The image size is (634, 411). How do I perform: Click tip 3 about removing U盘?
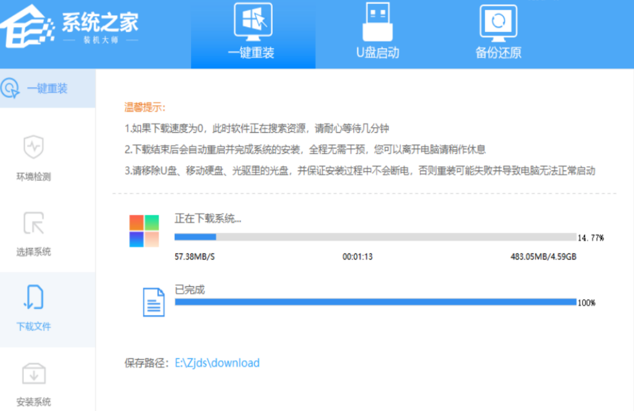[x=360, y=171]
